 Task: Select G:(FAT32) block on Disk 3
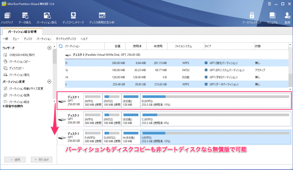pyautogui.click(x=112, y=137)
